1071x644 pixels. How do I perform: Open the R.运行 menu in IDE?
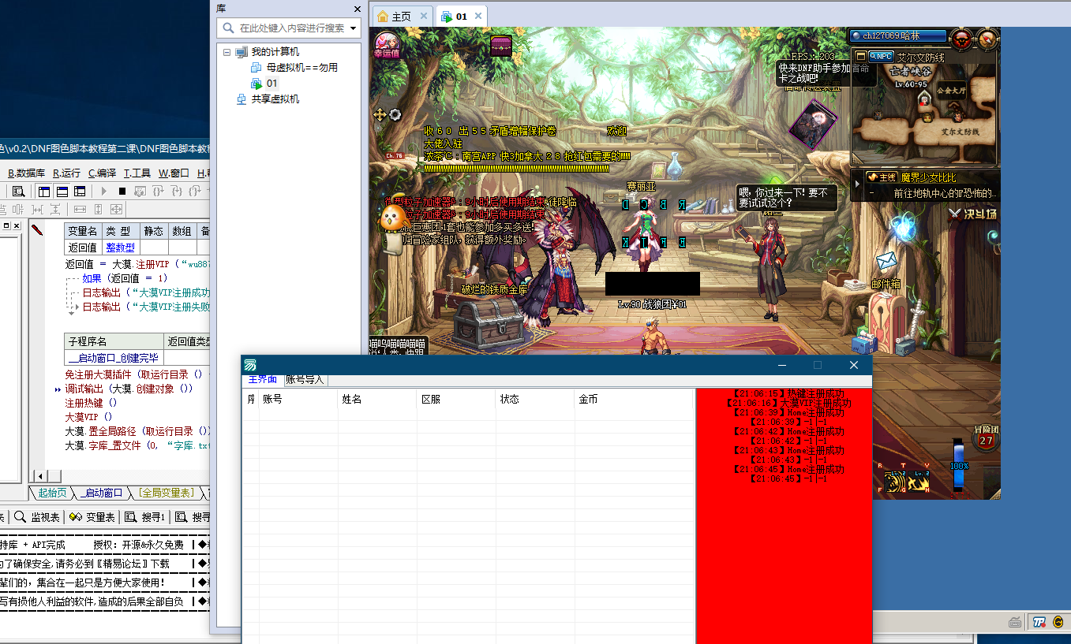coord(66,173)
